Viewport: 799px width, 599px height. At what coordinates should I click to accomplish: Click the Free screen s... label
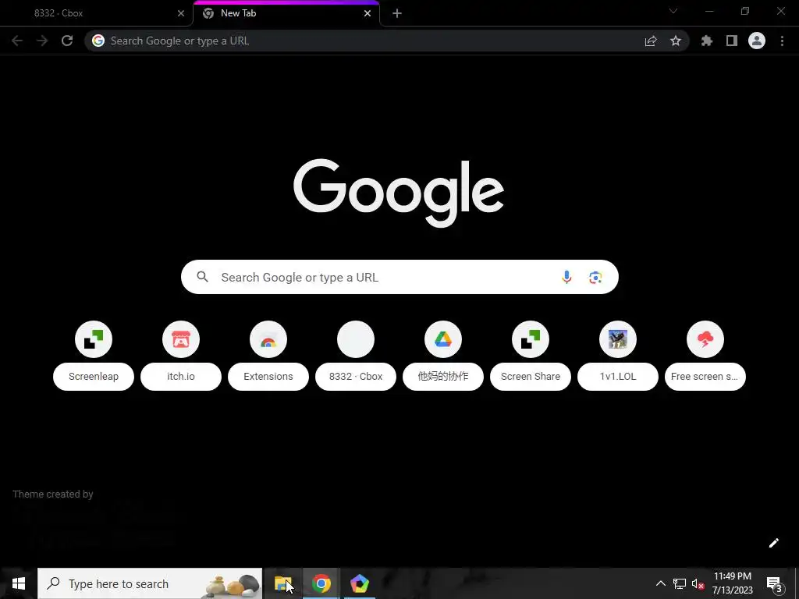coord(705,377)
